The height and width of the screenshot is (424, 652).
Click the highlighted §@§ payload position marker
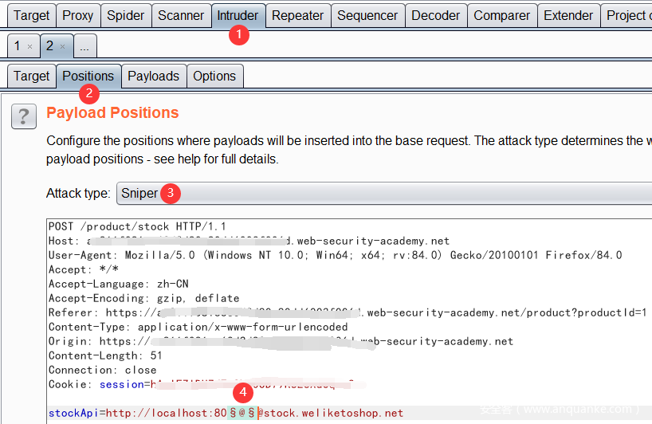[x=242, y=413]
